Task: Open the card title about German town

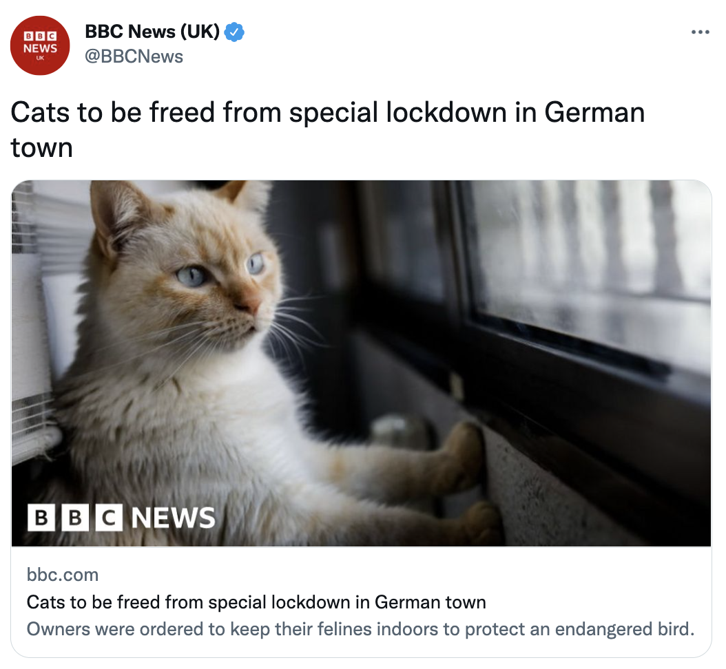Action: [256, 602]
